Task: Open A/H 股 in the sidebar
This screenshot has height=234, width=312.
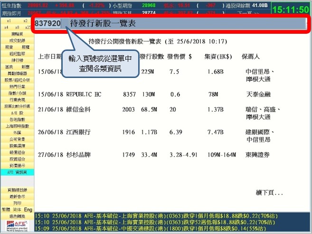Action: 17,113
